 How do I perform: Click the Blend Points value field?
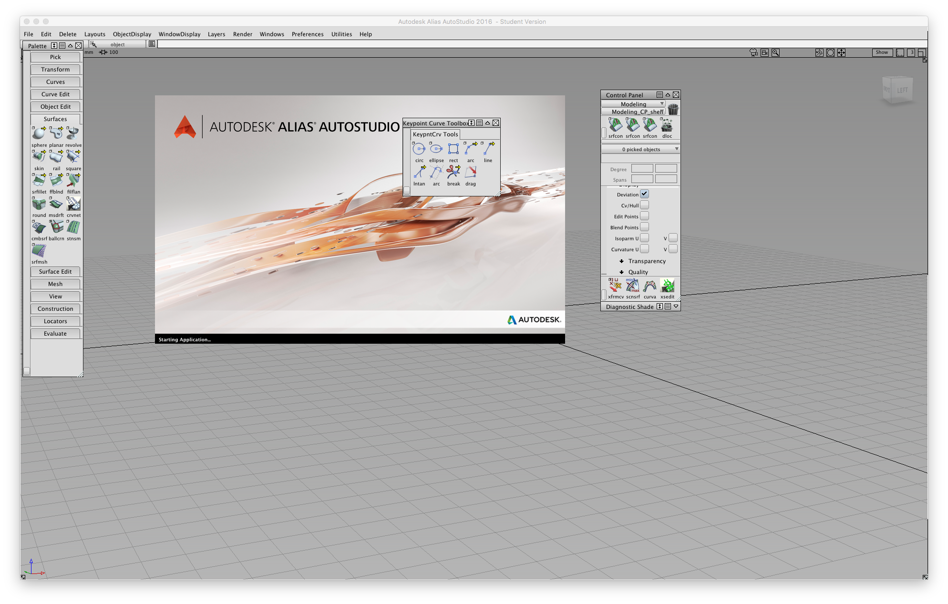pyautogui.click(x=645, y=227)
